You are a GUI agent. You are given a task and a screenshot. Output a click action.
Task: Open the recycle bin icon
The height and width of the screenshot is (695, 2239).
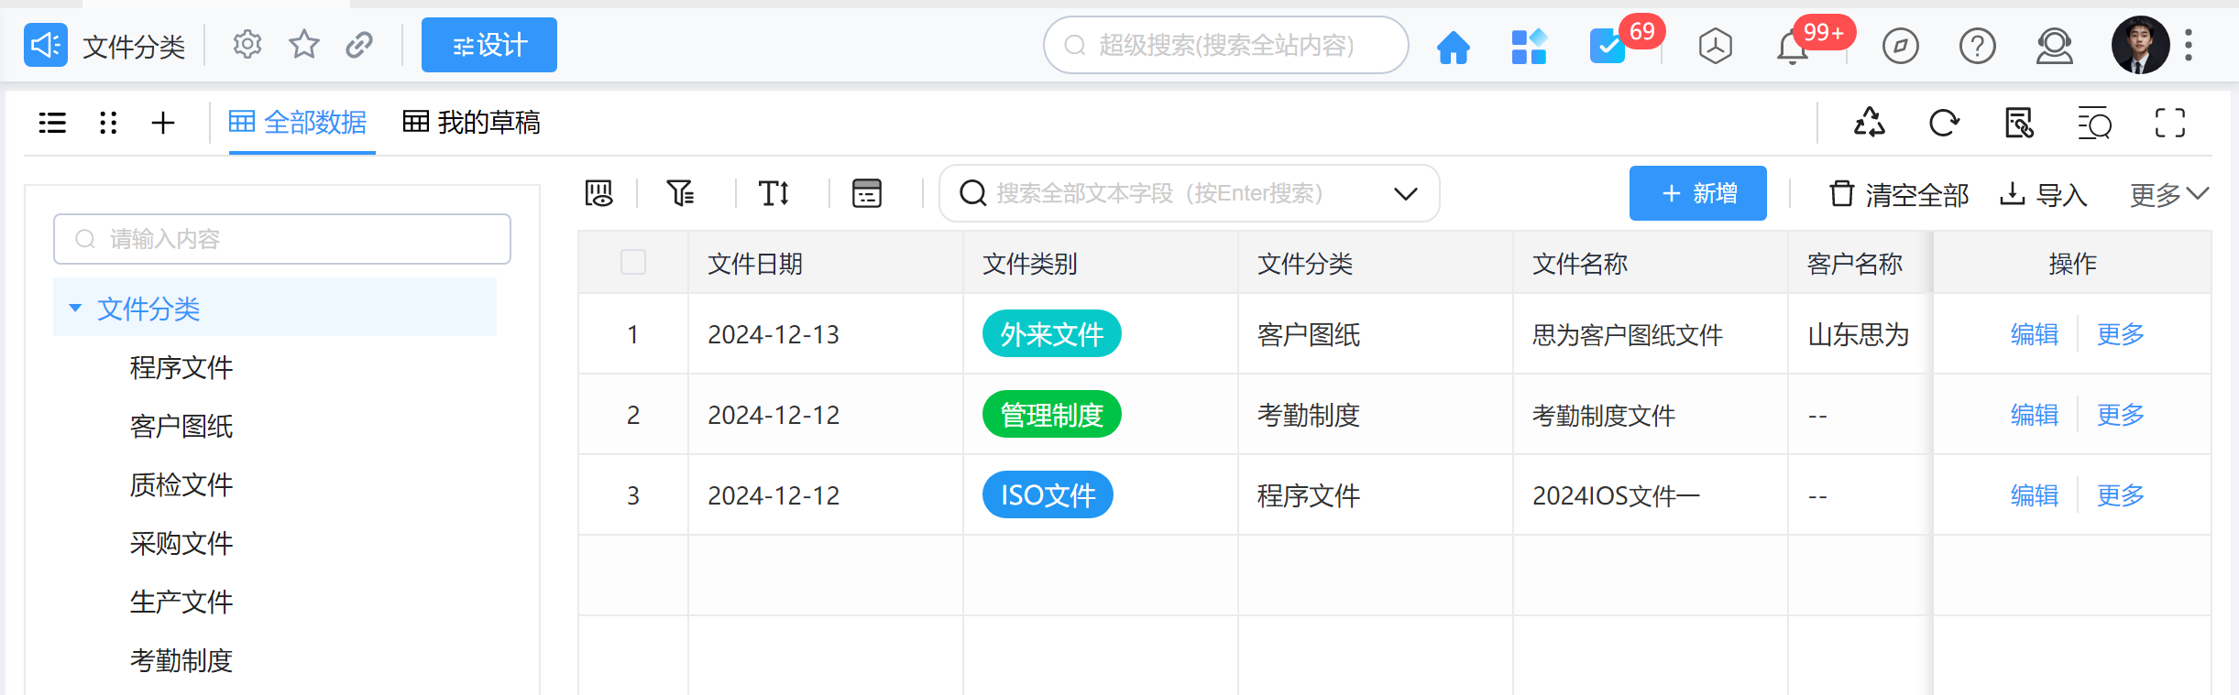point(1869,123)
